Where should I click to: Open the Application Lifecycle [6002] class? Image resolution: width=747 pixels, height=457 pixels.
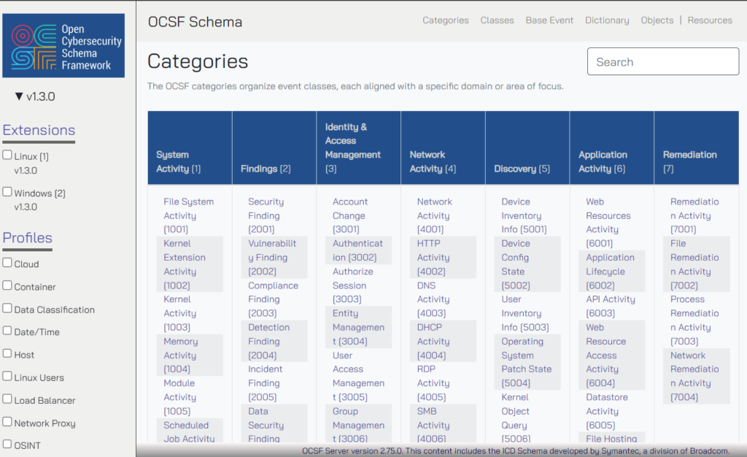[x=610, y=271]
